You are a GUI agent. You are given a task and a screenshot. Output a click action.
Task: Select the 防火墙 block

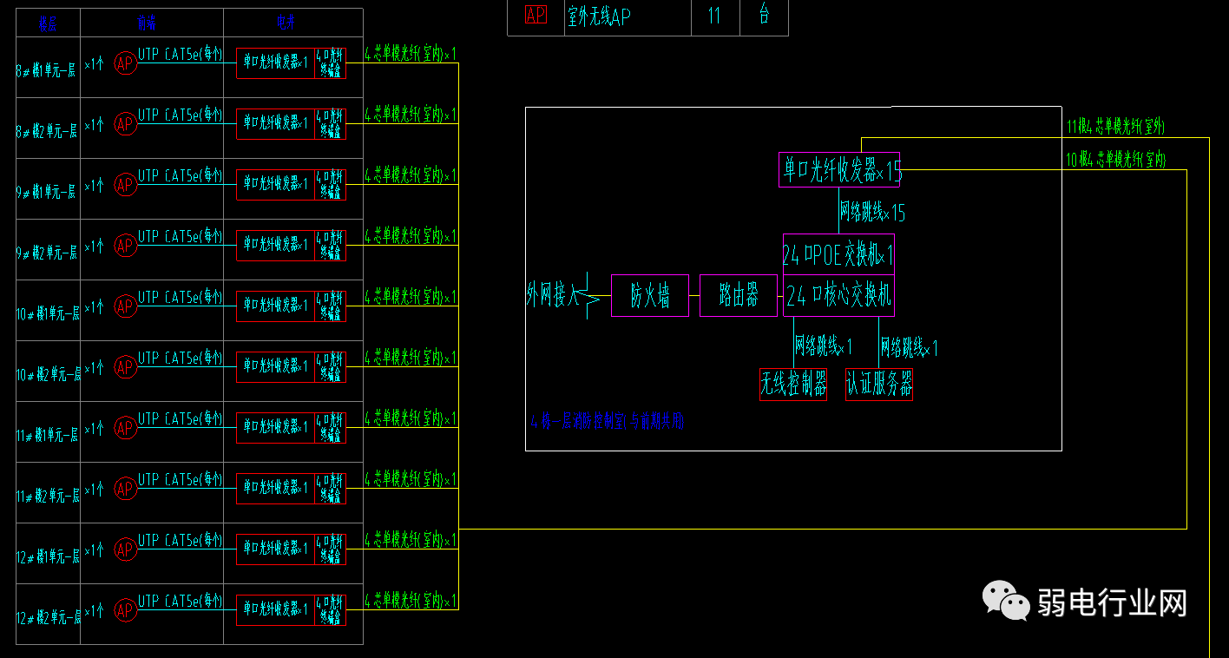coord(650,296)
